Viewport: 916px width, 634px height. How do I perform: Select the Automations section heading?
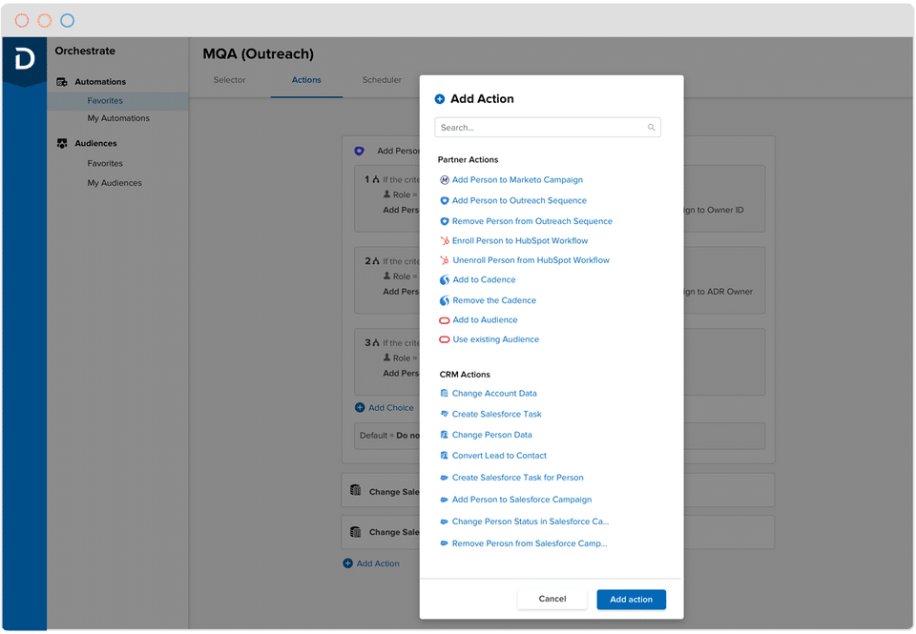pyautogui.click(x=100, y=82)
